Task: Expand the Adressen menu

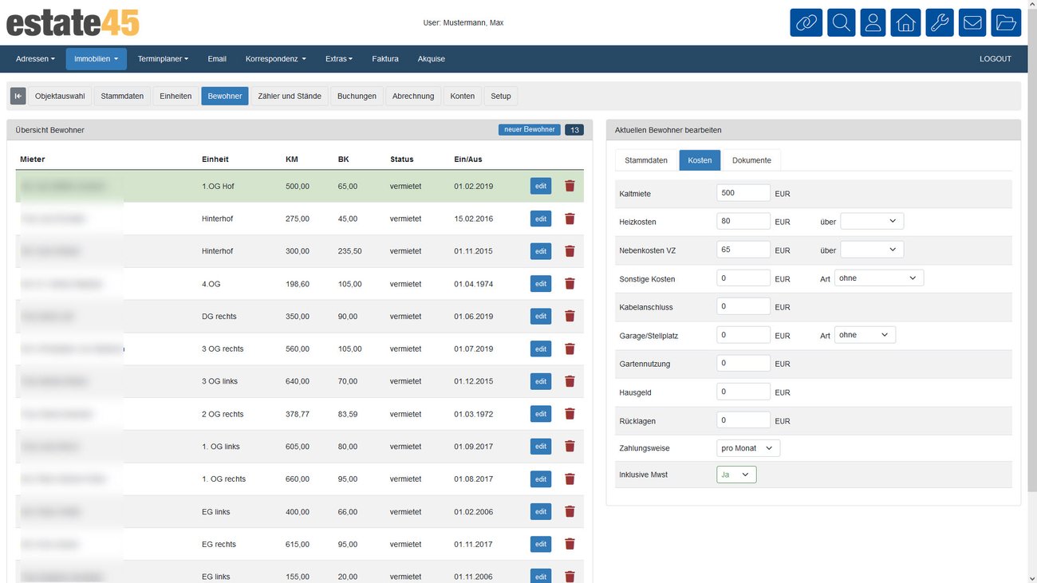Action: coord(36,59)
